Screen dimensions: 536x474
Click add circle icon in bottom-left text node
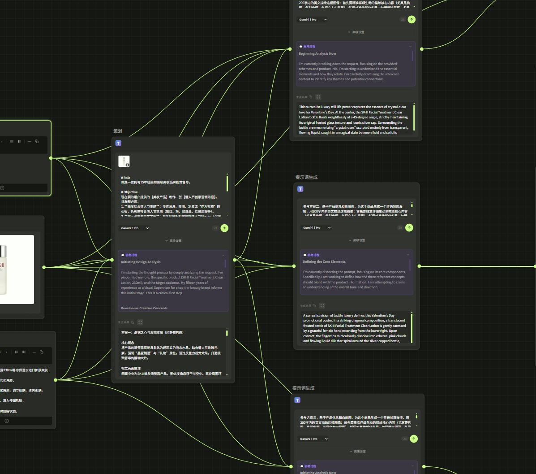pos(6,421)
